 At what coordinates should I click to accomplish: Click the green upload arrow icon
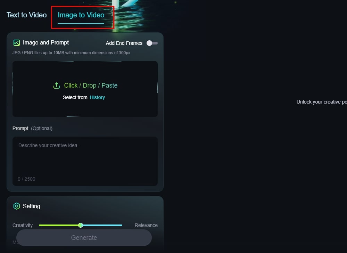click(57, 85)
